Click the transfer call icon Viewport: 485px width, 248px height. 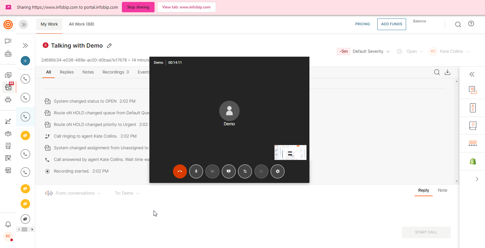[x=245, y=171]
